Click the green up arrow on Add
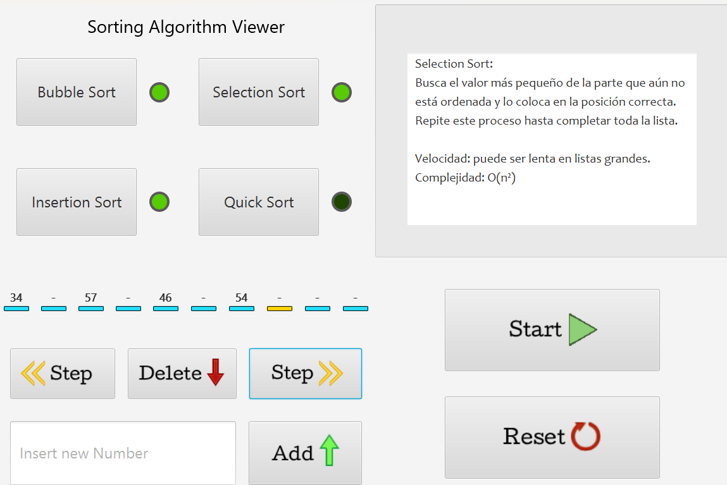This screenshot has width=727, height=485. 329,450
